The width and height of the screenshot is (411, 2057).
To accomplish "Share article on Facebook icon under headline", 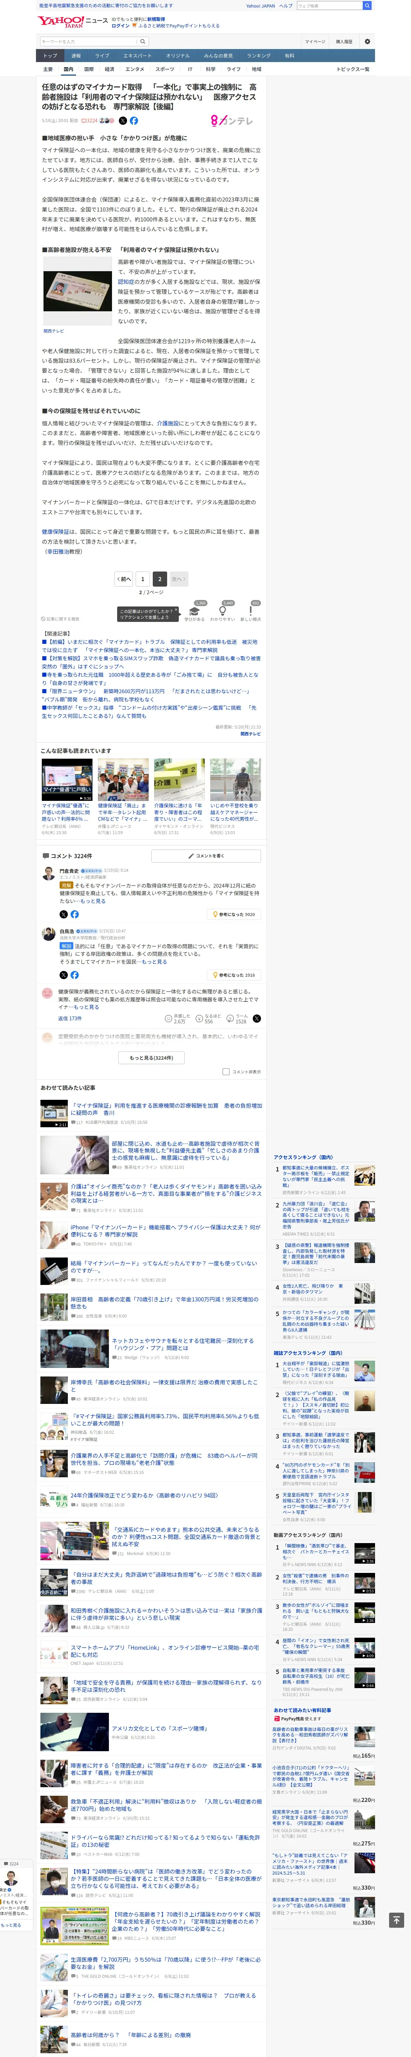I will pos(134,121).
